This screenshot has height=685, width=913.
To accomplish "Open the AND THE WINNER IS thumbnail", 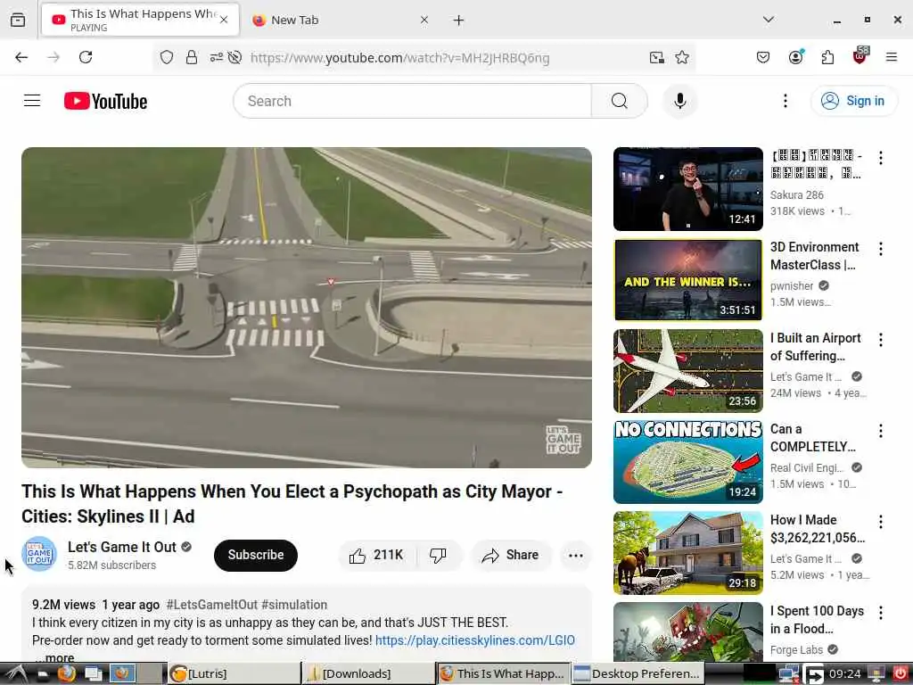I will [687, 279].
